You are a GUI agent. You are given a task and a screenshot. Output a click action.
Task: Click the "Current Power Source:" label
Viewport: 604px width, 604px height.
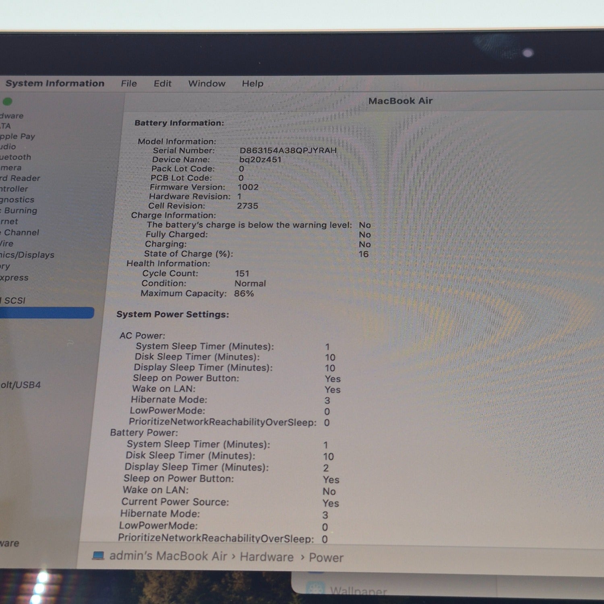coord(175,502)
